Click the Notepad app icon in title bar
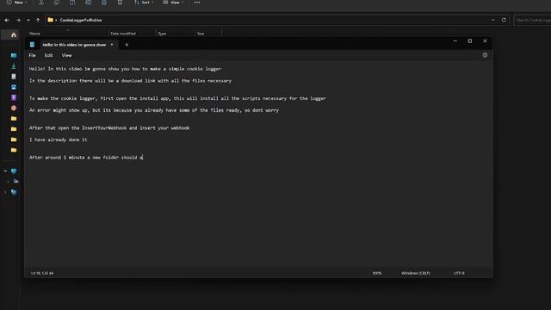551x310 pixels. (x=32, y=45)
